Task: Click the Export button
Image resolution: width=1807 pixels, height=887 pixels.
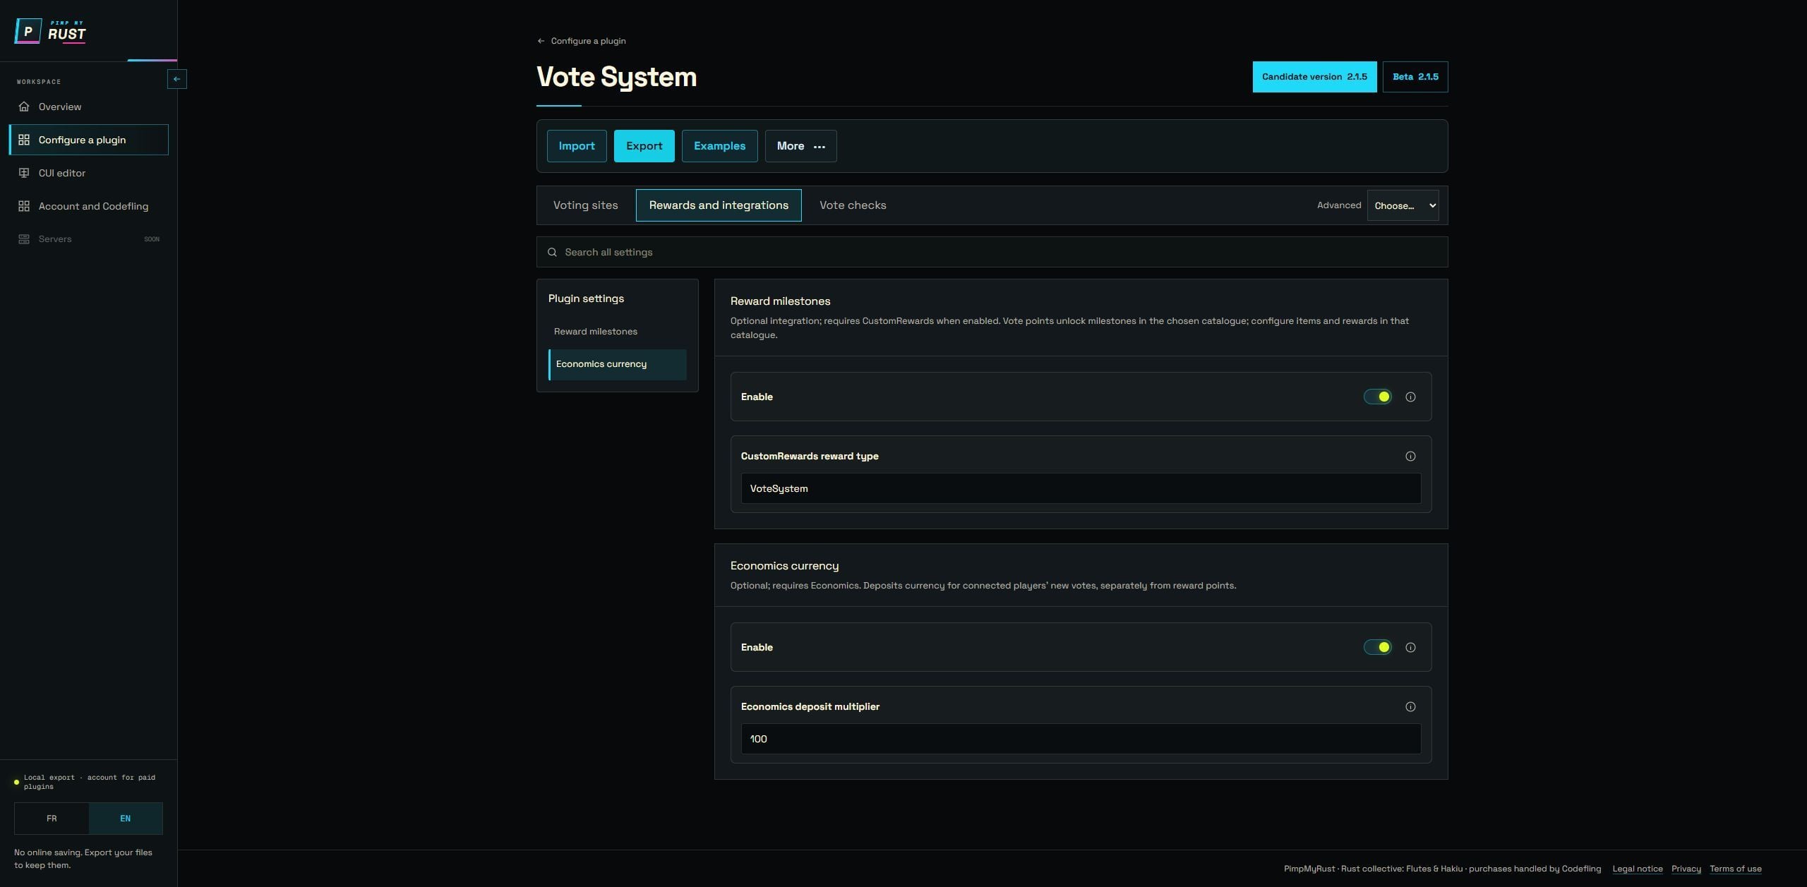Action: coord(644,146)
